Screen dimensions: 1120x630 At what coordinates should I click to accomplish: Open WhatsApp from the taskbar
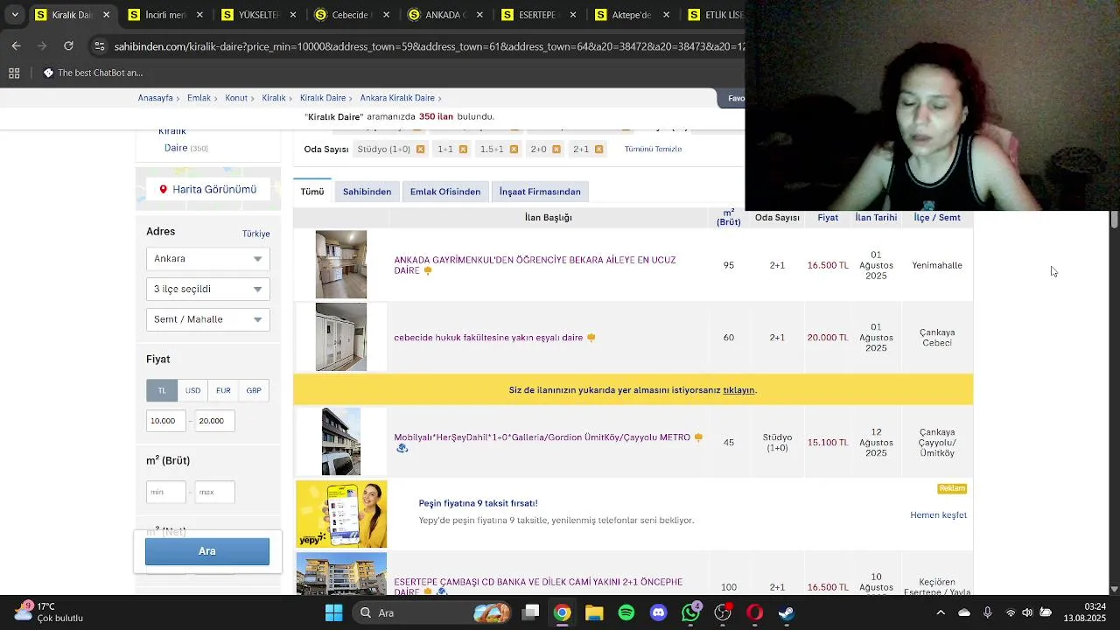pyautogui.click(x=691, y=612)
